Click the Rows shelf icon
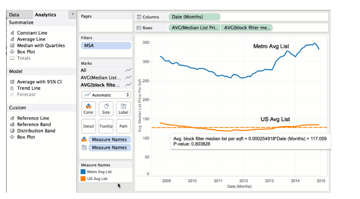Viewport: 360px width, 199px height. coord(139,28)
